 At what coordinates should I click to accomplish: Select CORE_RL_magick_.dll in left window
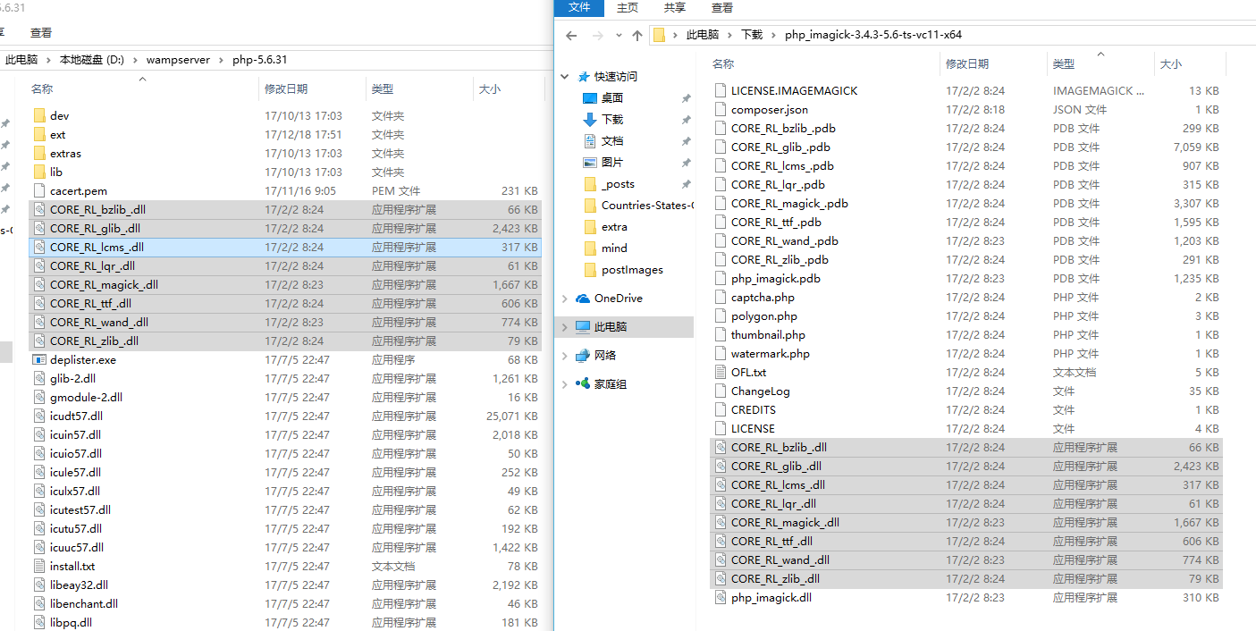point(284,284)
